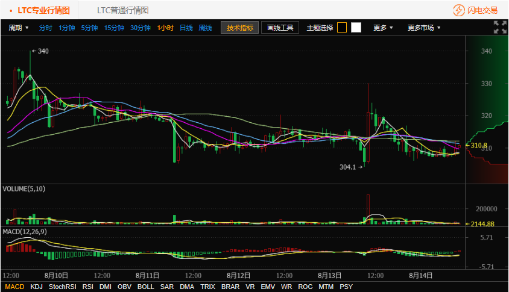The image size is (509, 292).
Task: Switch indicator to KDJ
Action: 36,287
